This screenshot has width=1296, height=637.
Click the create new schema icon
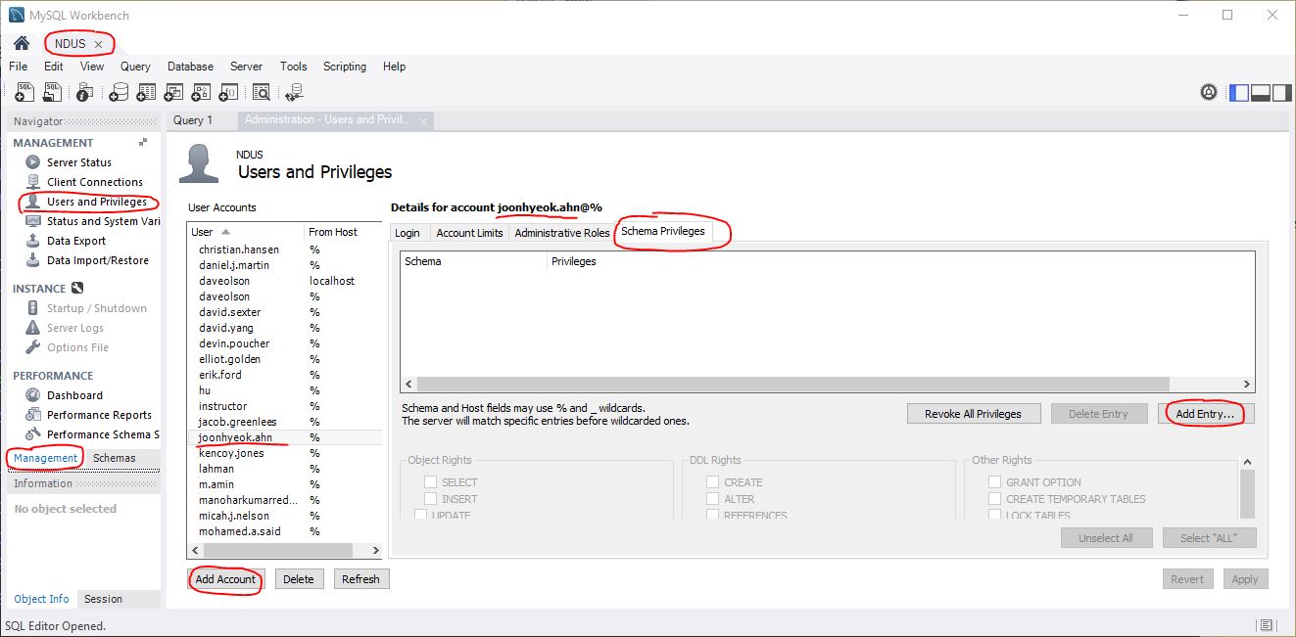tap(119, 92)
